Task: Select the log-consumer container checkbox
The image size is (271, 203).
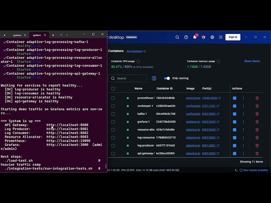Action: tap(113, 138)
